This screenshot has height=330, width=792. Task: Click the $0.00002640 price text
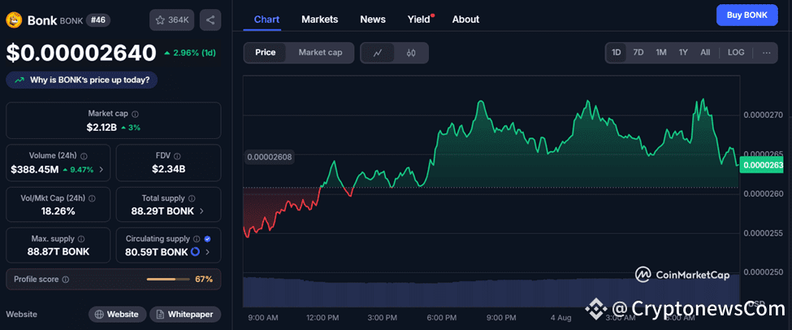pos(81,54)
